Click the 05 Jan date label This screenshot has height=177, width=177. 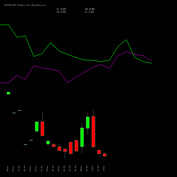coord(7,169)
